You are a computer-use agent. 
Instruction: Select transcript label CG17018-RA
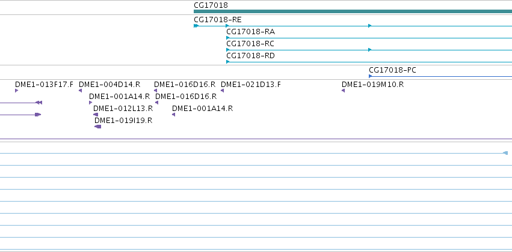click(250, 32)
